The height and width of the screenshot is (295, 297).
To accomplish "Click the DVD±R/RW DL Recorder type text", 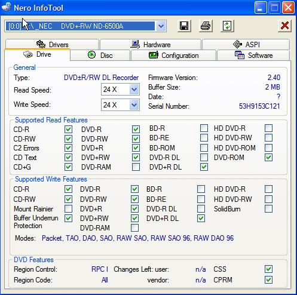I will pyautogui.click(x=101, y=78).
